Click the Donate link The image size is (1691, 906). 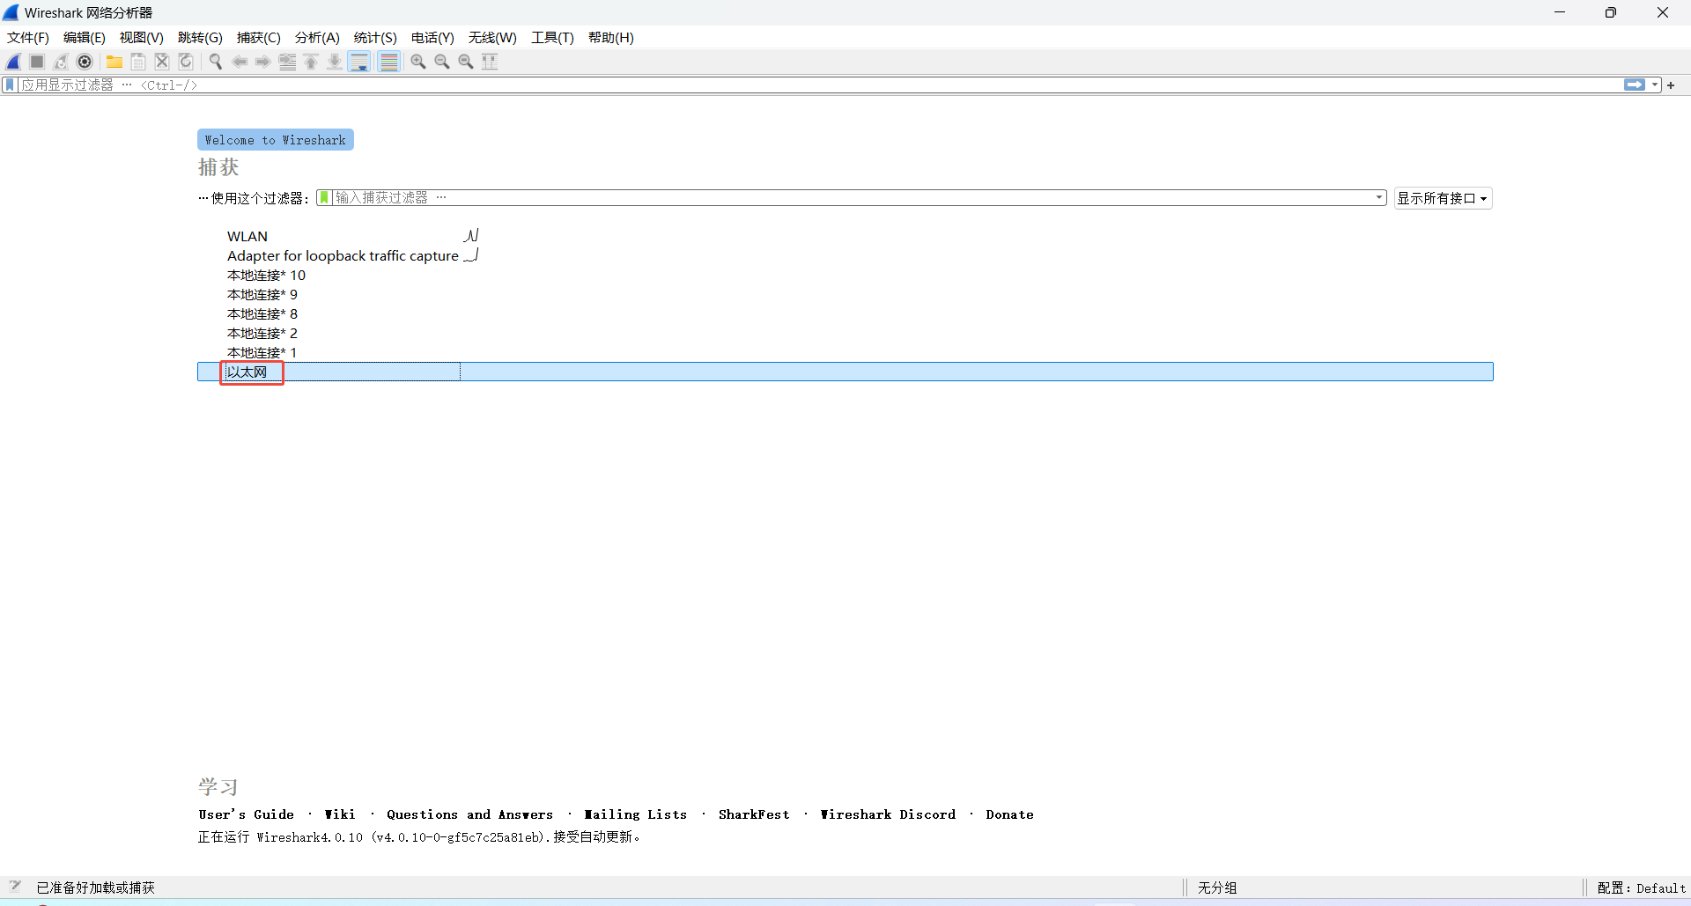pyautogui.click(x=1009, y=814)
